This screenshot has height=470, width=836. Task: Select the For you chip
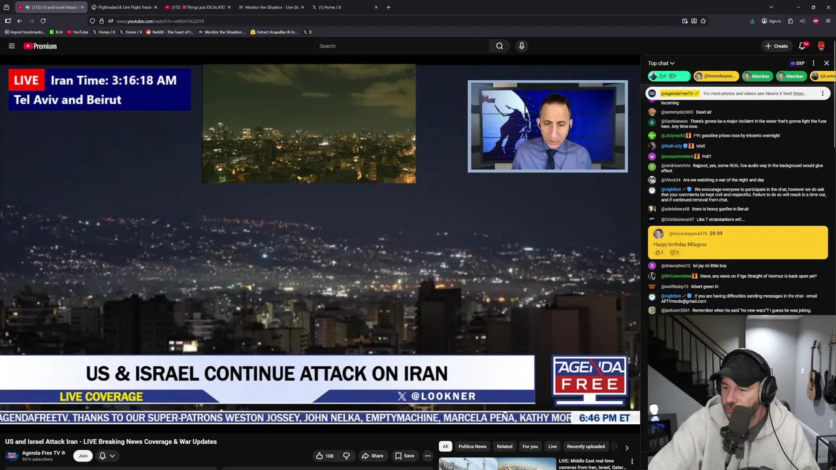(x=530, y=446)
